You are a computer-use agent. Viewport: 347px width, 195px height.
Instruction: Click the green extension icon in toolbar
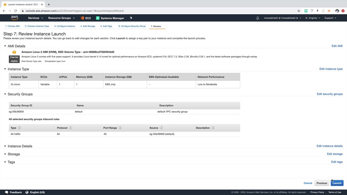click(306, 11)
